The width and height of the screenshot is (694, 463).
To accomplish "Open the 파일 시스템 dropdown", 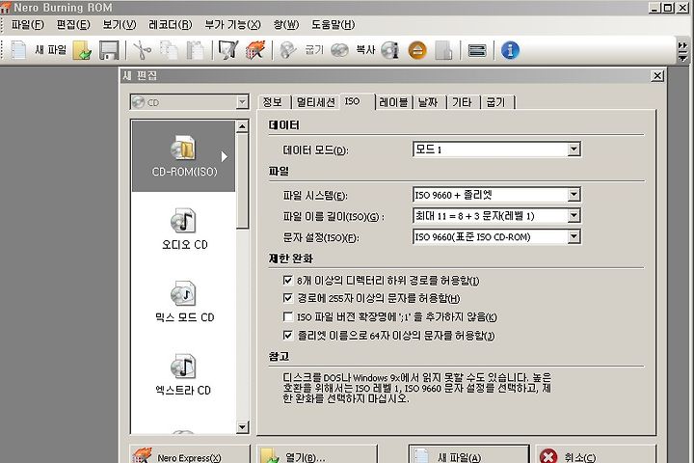I will [x=496, y=195].
